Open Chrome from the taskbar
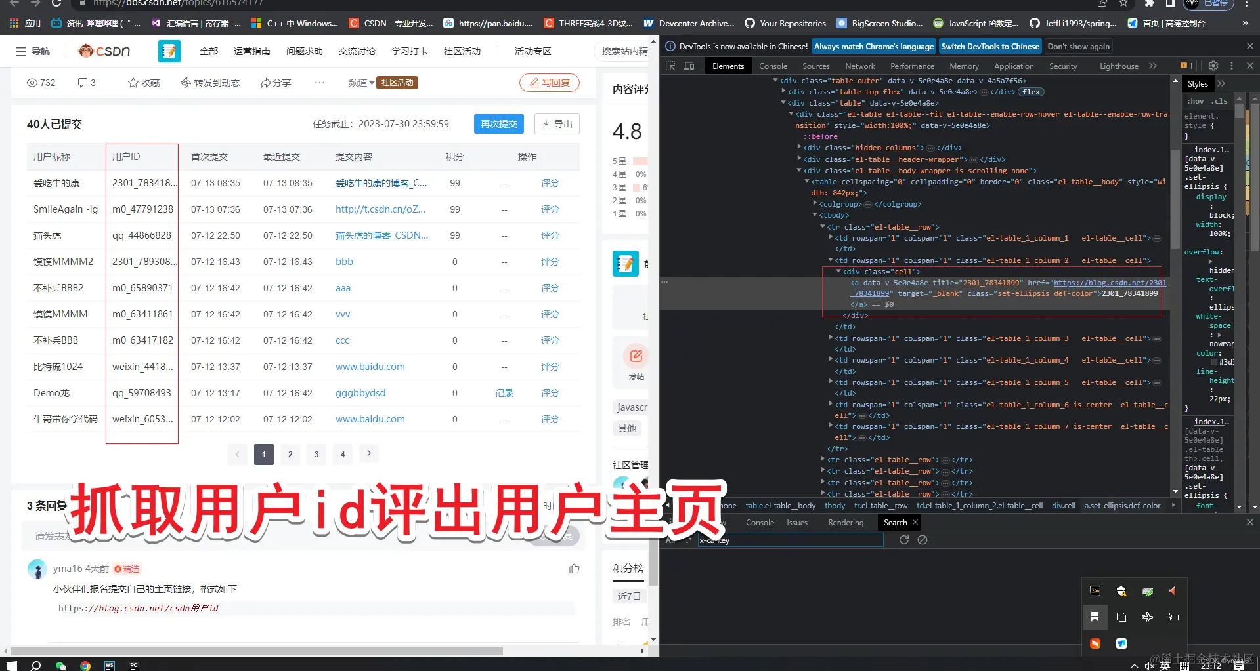Image resolution: width=1260 pixels, height=671 pixels. (x=85, y=665)
